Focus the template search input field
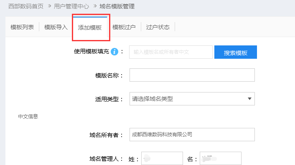The width and height of the screenshot is (295, 165). point(171,52)
